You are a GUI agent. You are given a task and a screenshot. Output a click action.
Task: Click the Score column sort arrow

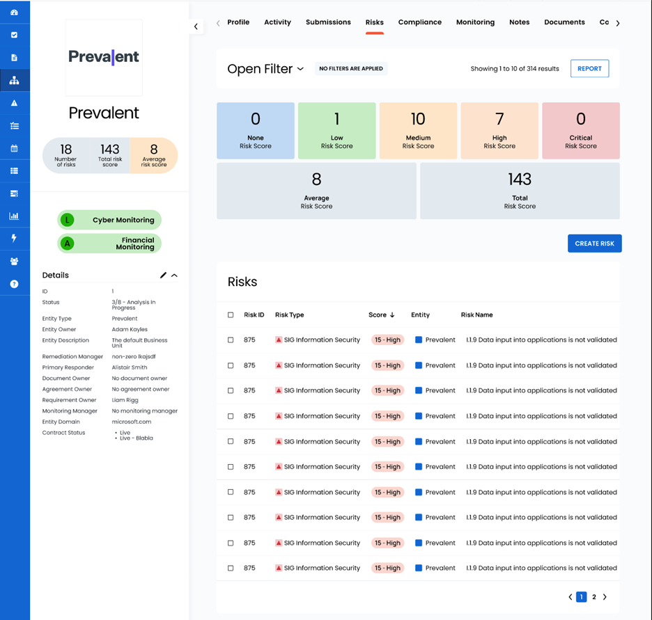click(x=392, y=315)
